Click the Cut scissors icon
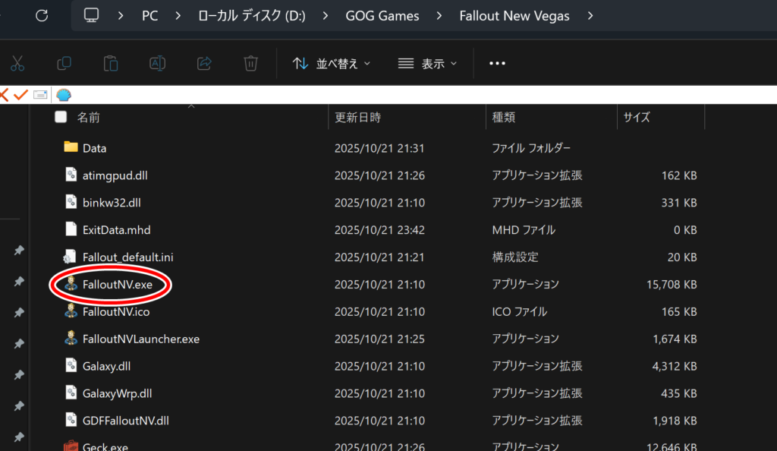The height and width of the screenshot is (451, 777). tap(17, 64)
